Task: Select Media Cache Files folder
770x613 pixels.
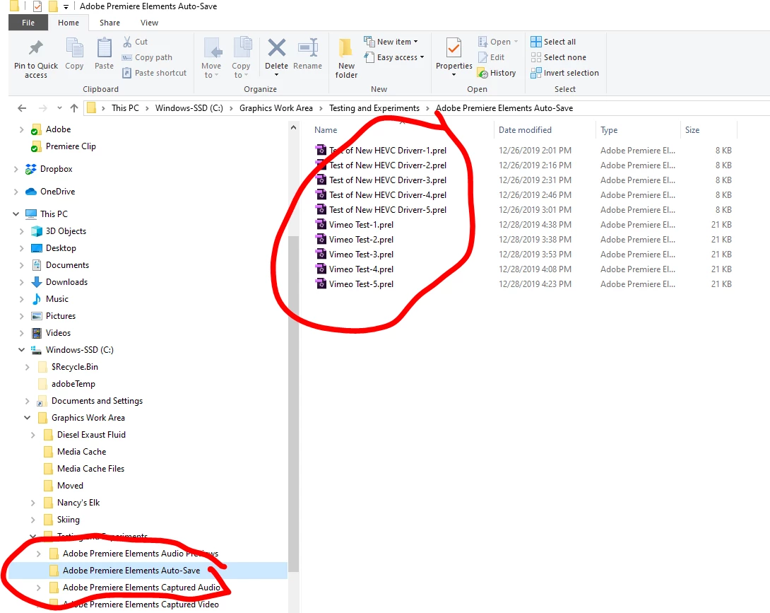Action: [x=85, y=469]
